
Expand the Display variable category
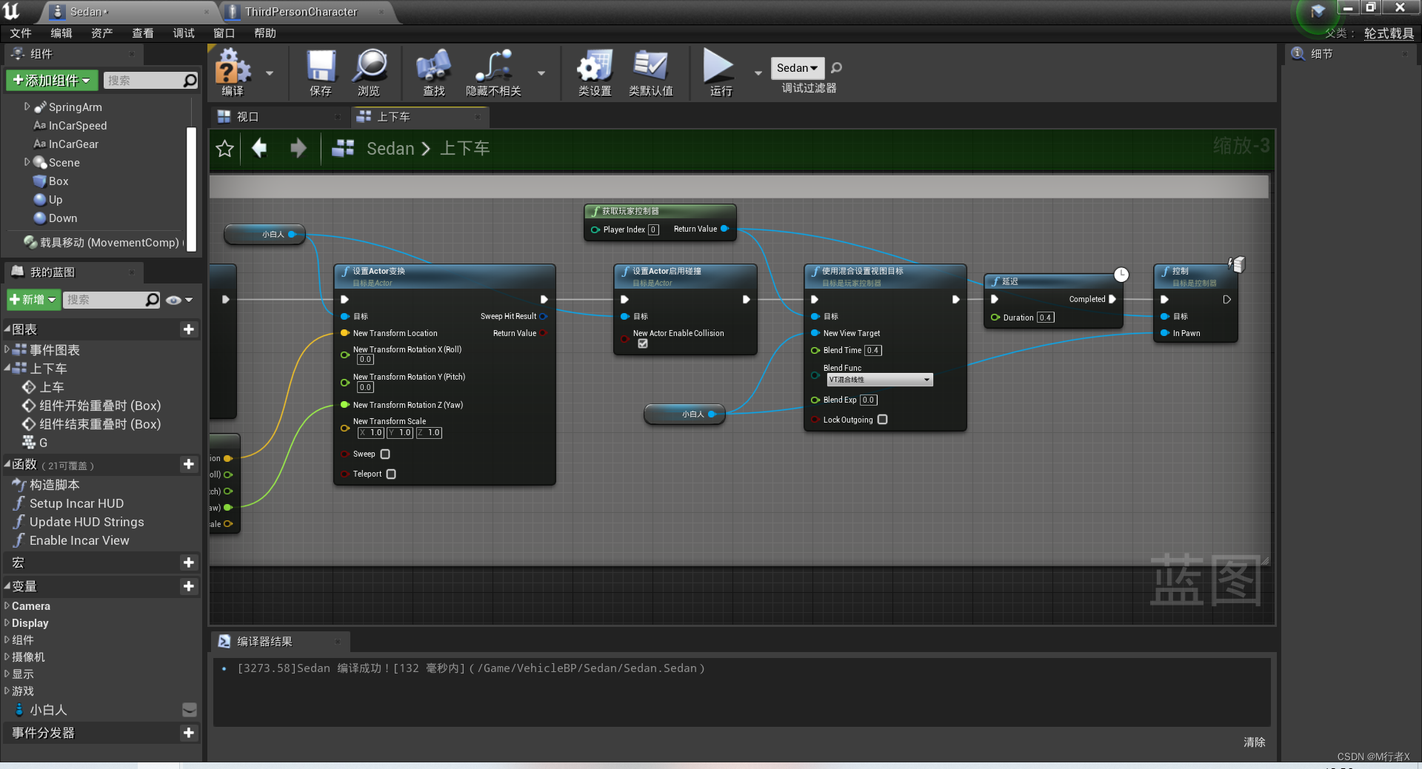pos(7,623)
